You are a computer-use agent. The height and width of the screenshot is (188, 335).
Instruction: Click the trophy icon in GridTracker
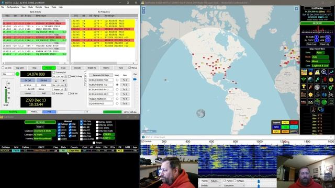click(x=304, y=87)
